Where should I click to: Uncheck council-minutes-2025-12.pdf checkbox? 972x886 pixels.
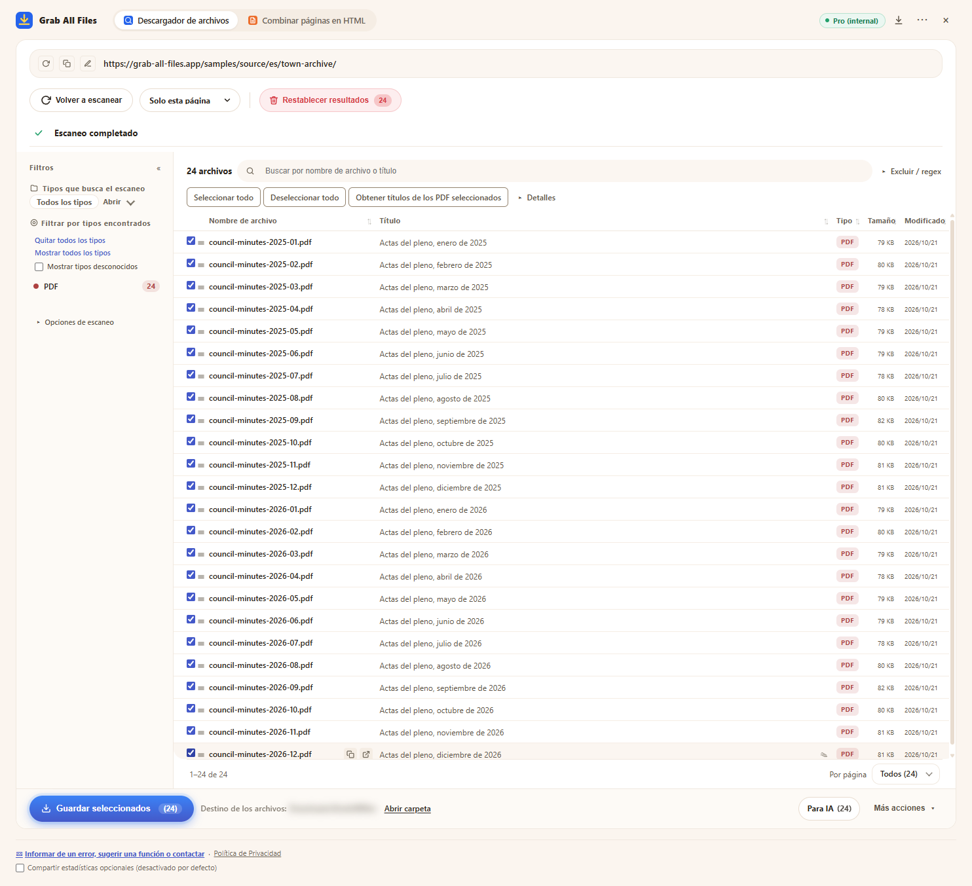pos(191,486)
